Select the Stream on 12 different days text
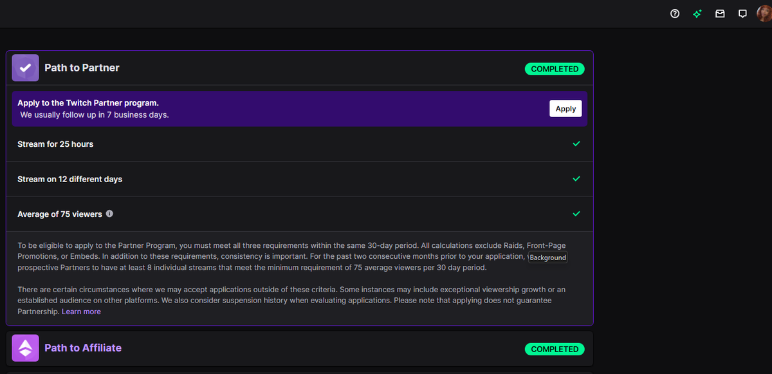Screen dimensions: 772x374 [69, 179]
